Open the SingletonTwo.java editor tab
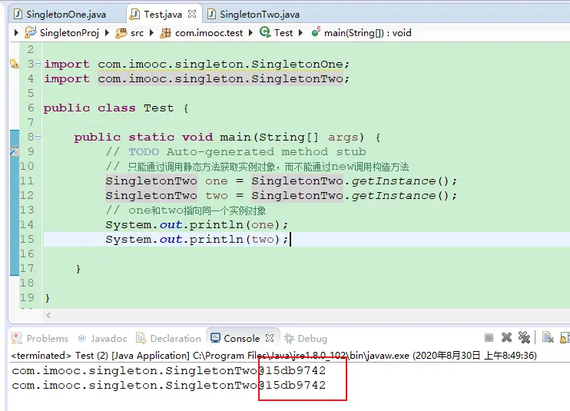 pos(254,14)
